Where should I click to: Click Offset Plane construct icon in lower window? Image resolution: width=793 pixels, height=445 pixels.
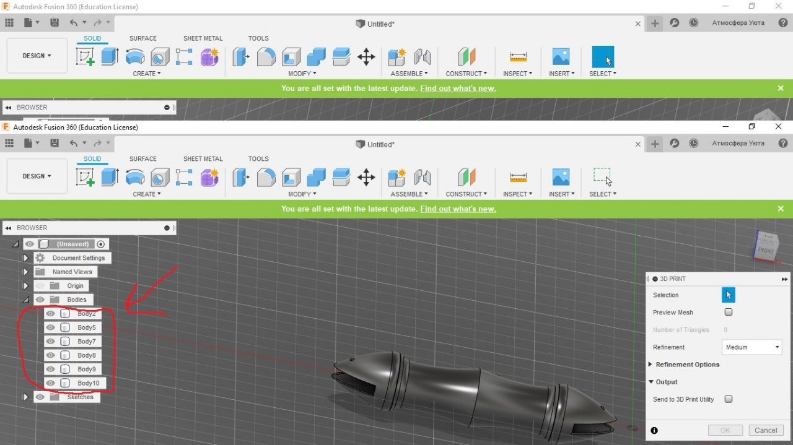467,178
